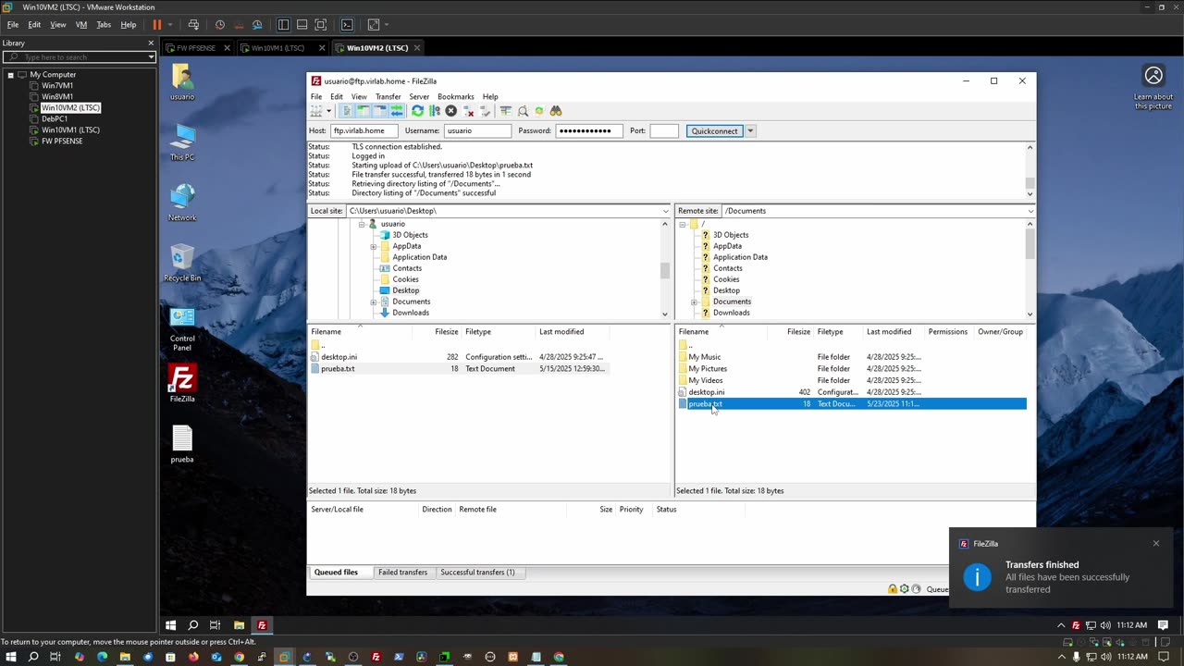Open the Remote site path dropdown
1184x666 pixels.
click(x=1030, y=211)
